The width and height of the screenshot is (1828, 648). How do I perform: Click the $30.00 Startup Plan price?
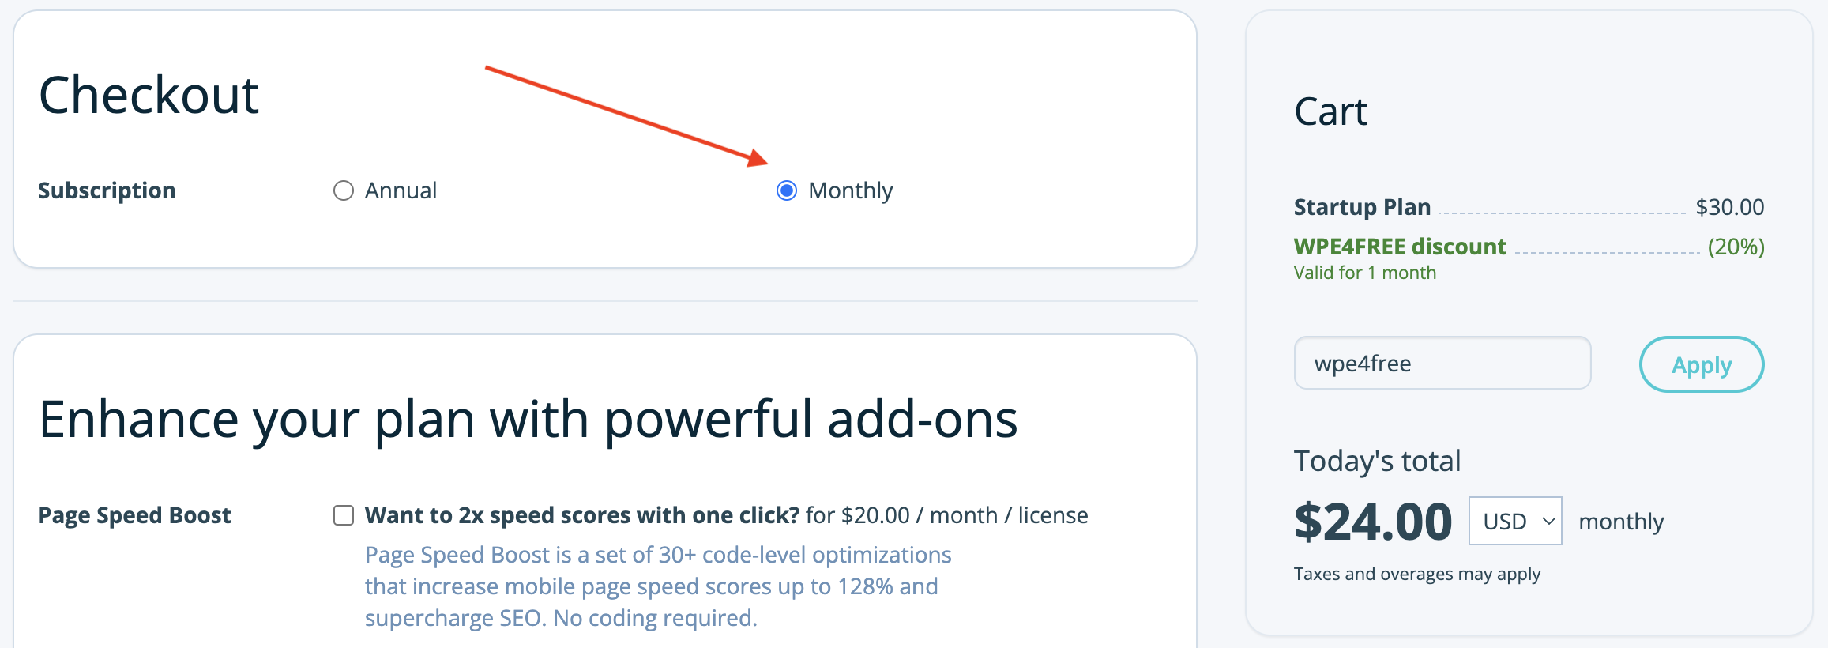pyautogui.click(x=1729, y=207)
